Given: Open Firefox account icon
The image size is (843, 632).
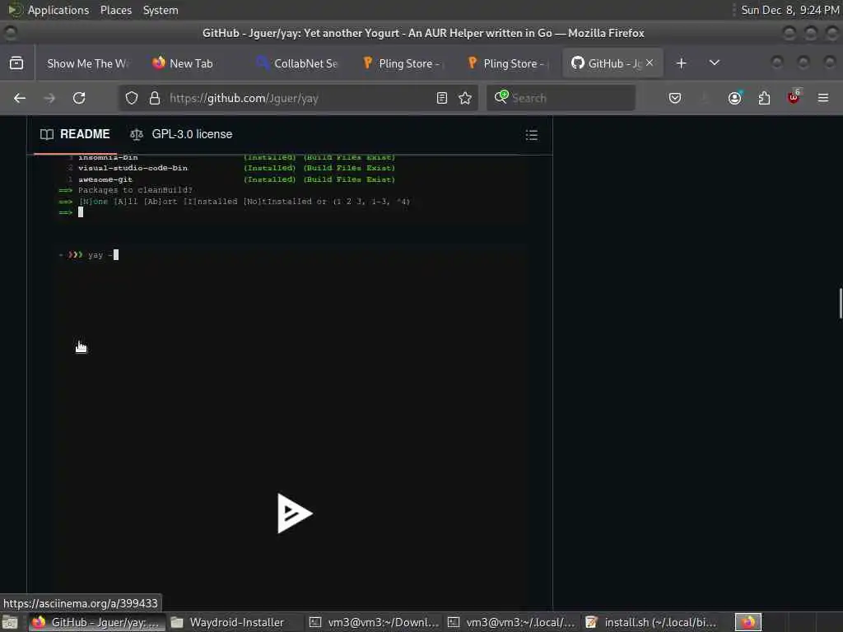Looking at the screenshot, I should (734, 98).
